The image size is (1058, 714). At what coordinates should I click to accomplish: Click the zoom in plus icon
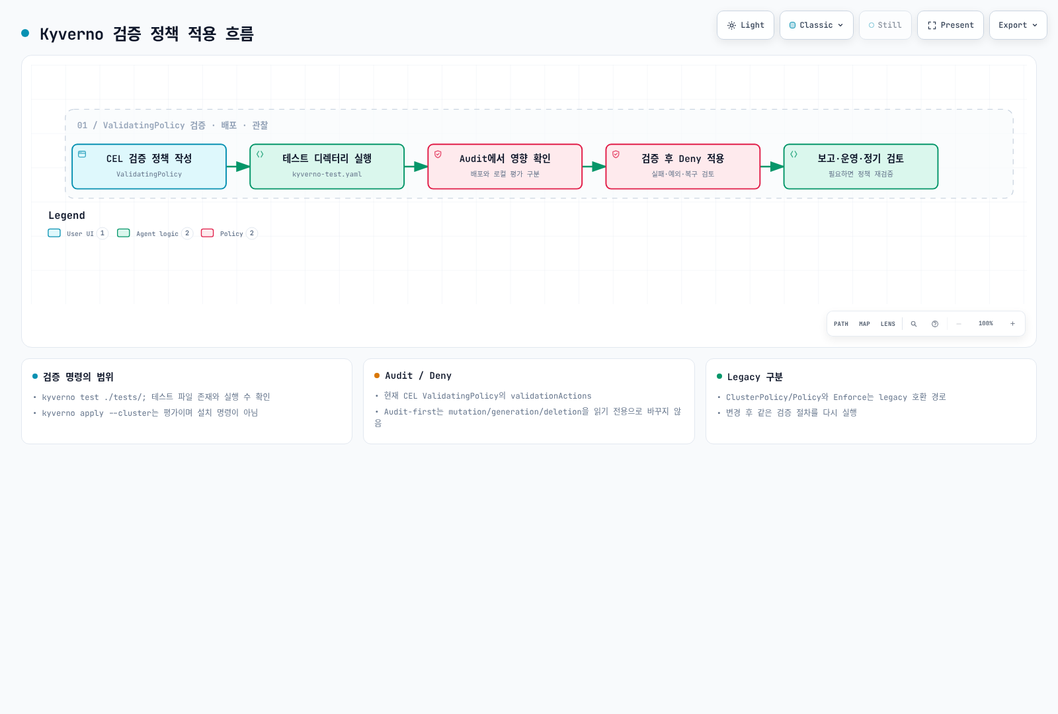[x=1012, y=324]
